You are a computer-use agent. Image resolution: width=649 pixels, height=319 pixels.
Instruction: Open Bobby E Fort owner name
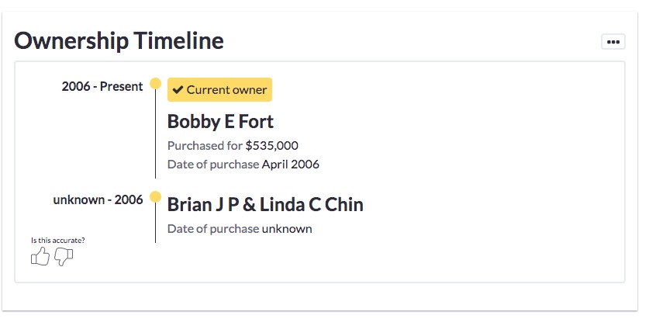(220, 122)
